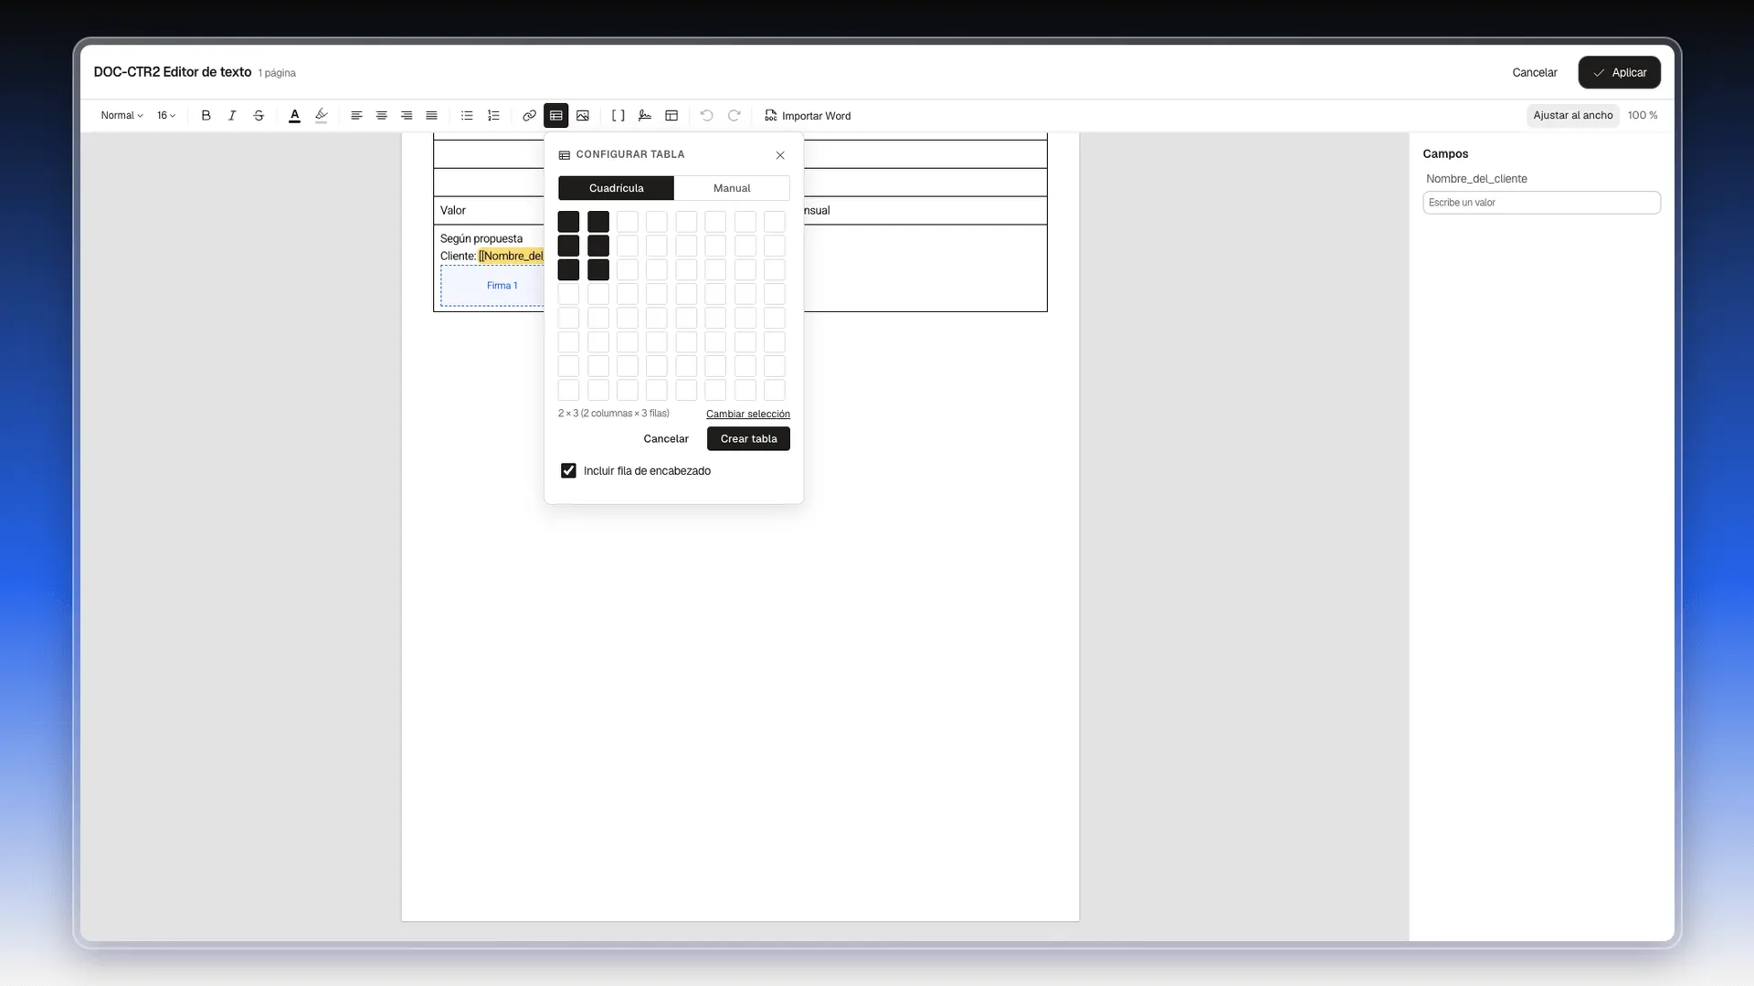Insert a hyperlink

point(529,116)
